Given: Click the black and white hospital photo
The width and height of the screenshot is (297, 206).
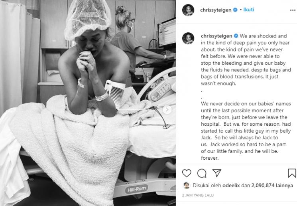Looking at the screenshot, I should tap(88, 103).
